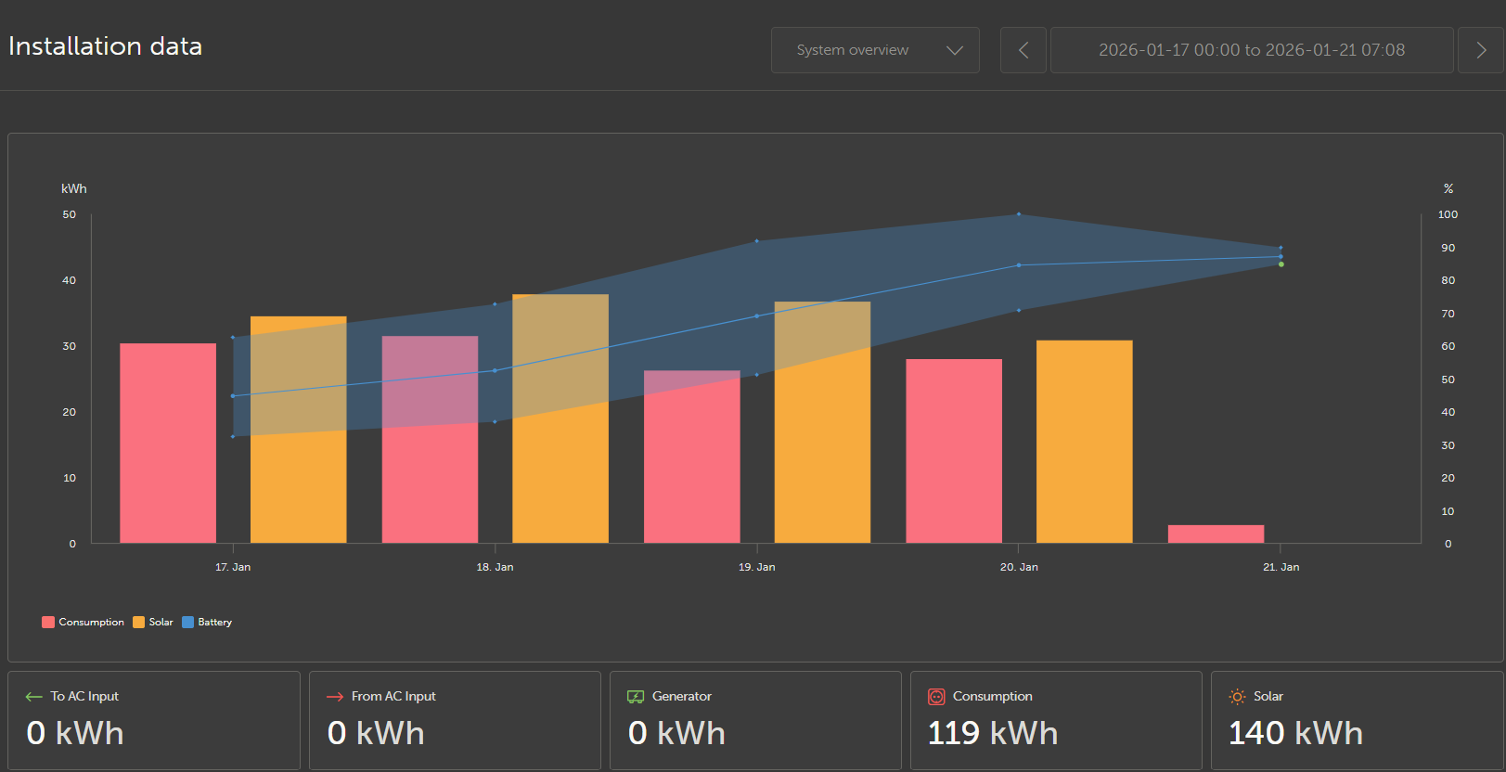Click the 20. Jan axis label
This screenshot has width=1506, height=772.
click(1019, 567)
